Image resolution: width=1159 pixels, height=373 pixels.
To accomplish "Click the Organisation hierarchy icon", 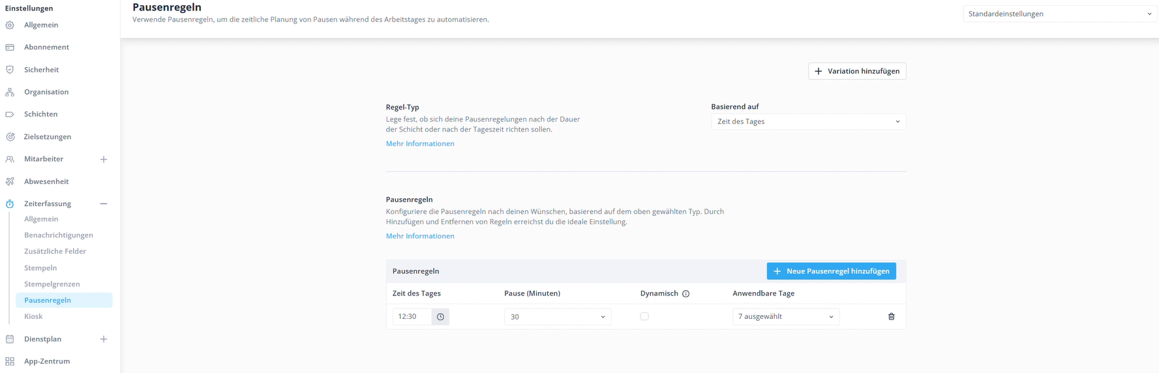I will 10,92.
